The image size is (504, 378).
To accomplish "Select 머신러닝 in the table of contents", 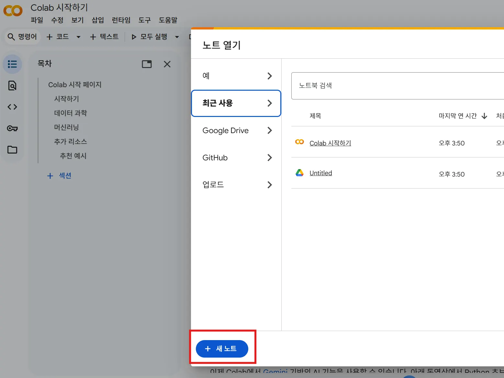I will point(66,127).
